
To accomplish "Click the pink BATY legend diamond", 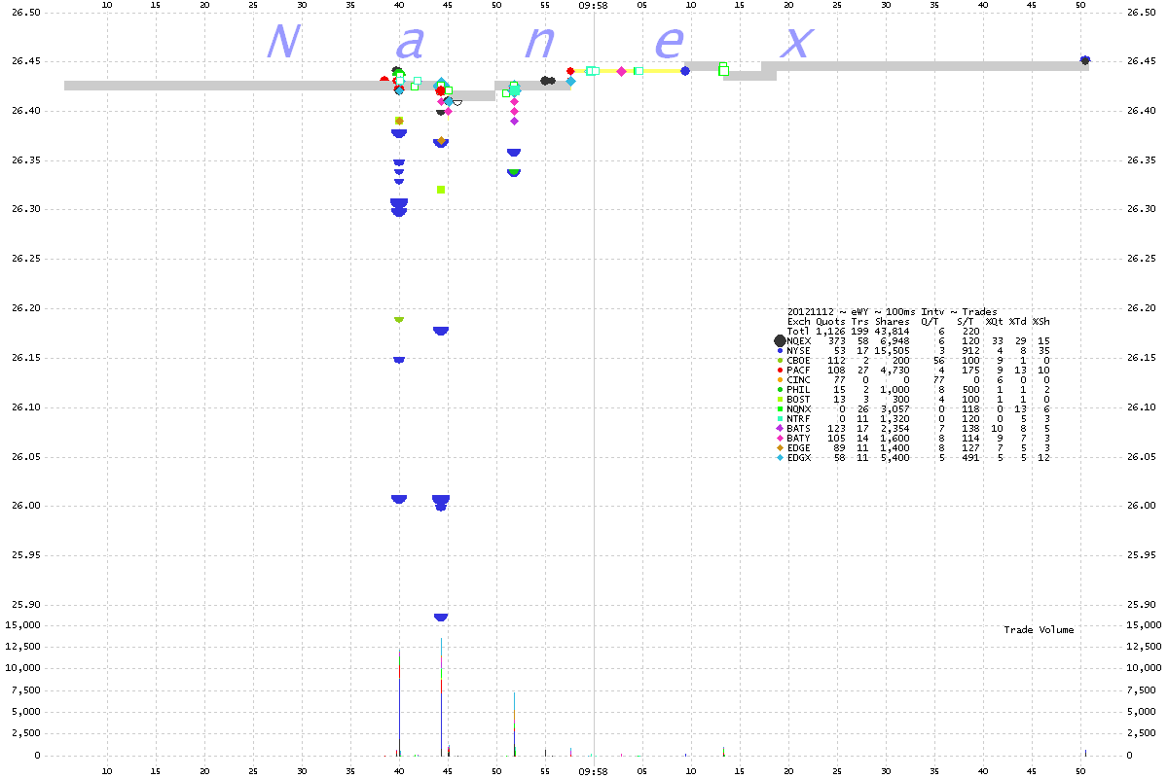I will click(x=780, y=438).
